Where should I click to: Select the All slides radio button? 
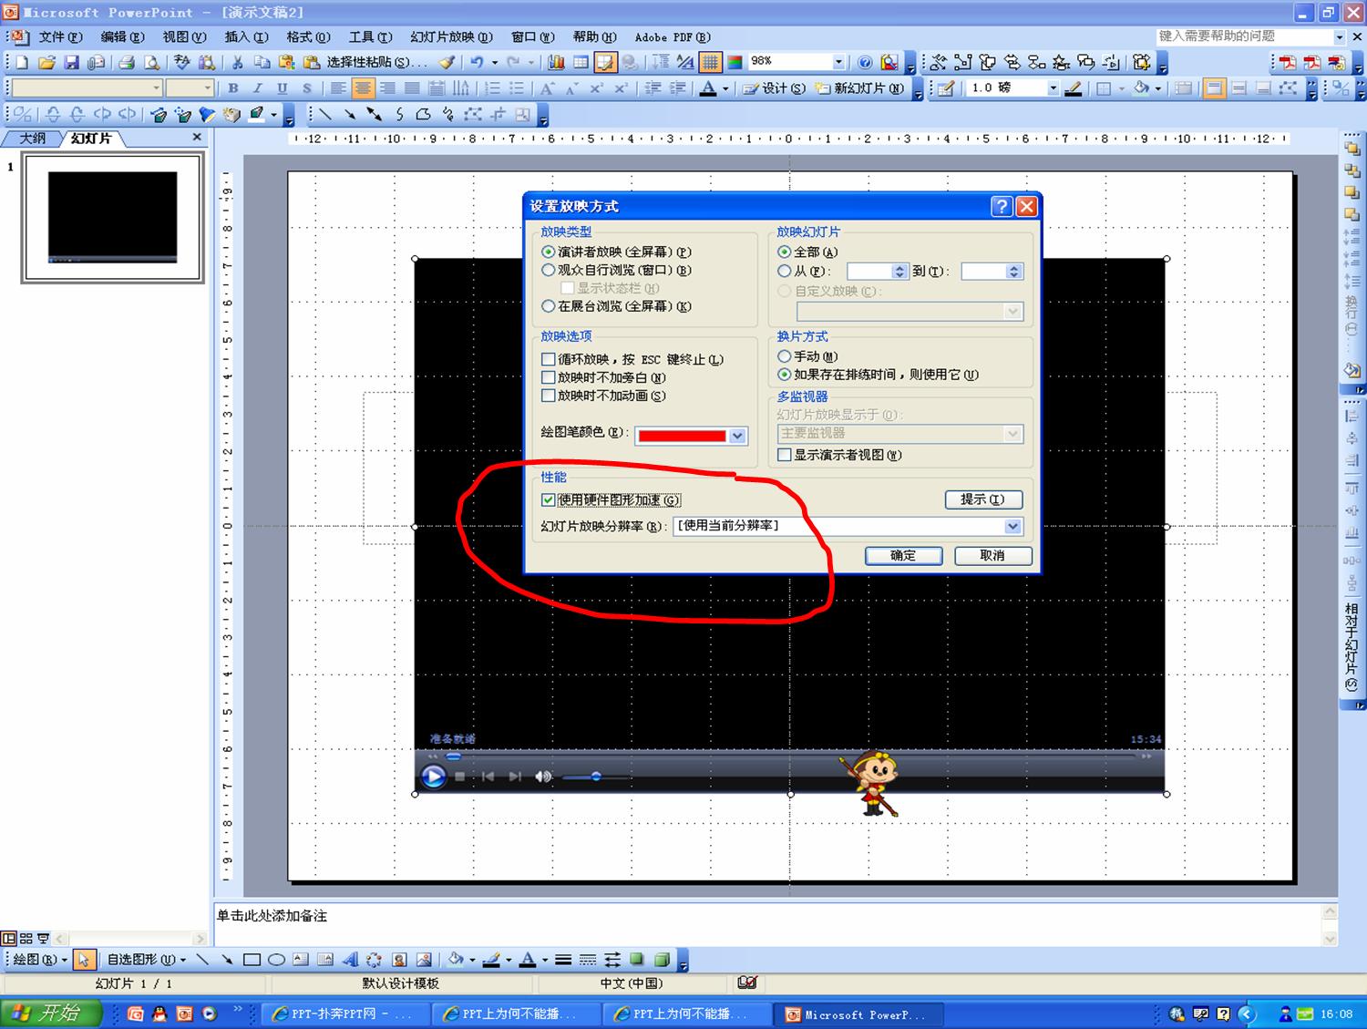(785, 252)
